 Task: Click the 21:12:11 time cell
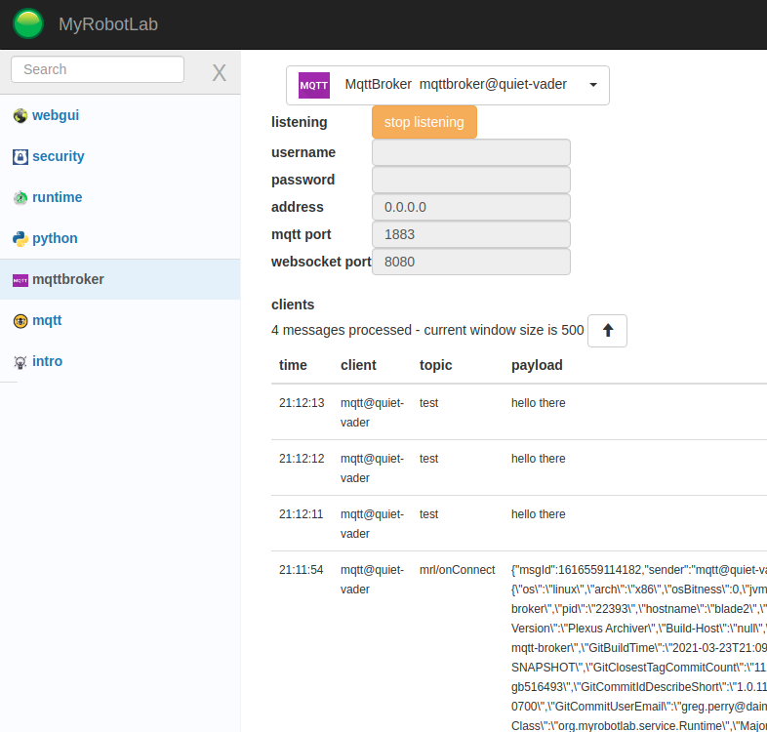tap(301, 514)
